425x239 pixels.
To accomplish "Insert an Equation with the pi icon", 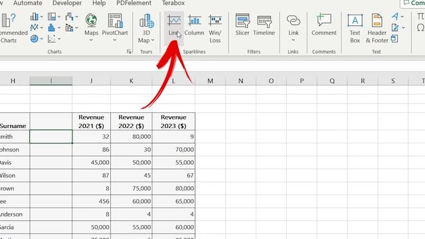I will coord(421,17).
